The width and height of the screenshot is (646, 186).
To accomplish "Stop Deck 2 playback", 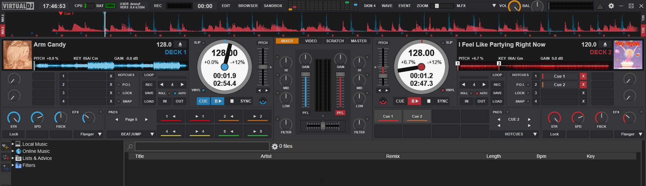I will pyautogui.click(x=429, y=101).
